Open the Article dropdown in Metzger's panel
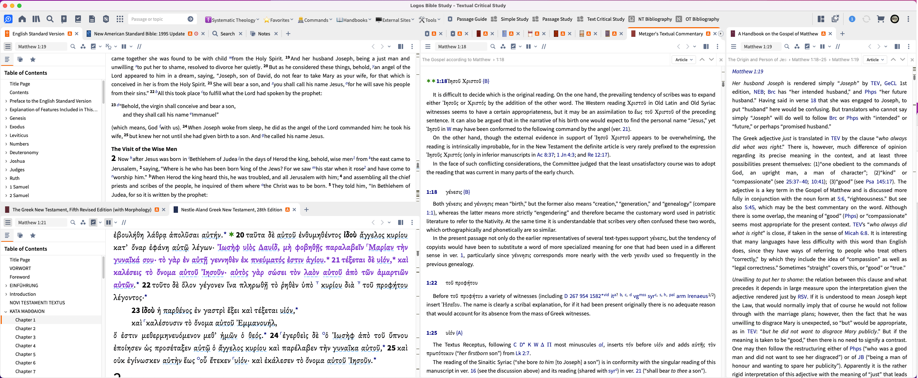This screenshot has width=918, height=378. (x=683, y=59)
